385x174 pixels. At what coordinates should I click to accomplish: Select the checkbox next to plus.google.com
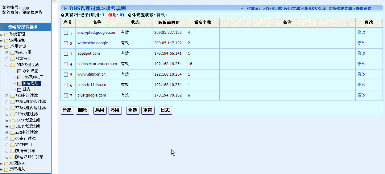pyautogui.click(x=66, y=95)
